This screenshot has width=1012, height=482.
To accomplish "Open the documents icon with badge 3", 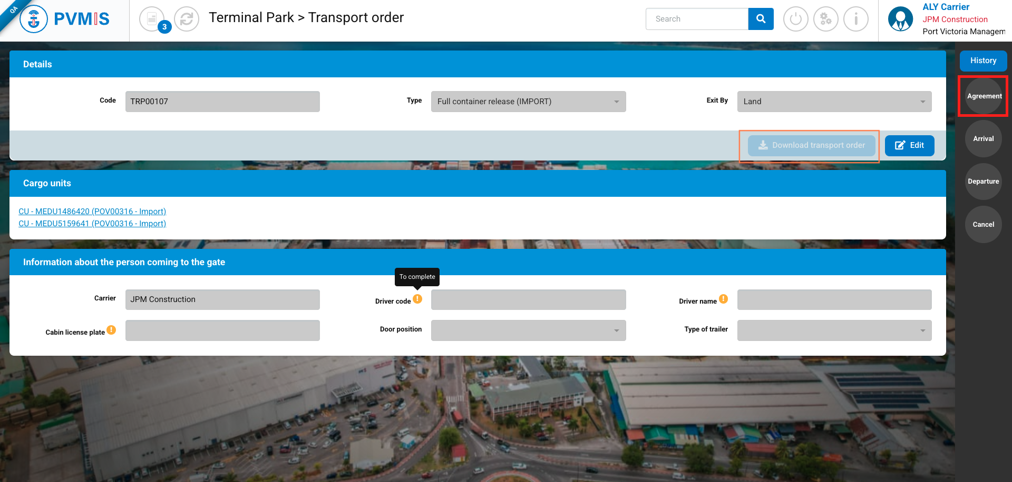I will (152, 19).
